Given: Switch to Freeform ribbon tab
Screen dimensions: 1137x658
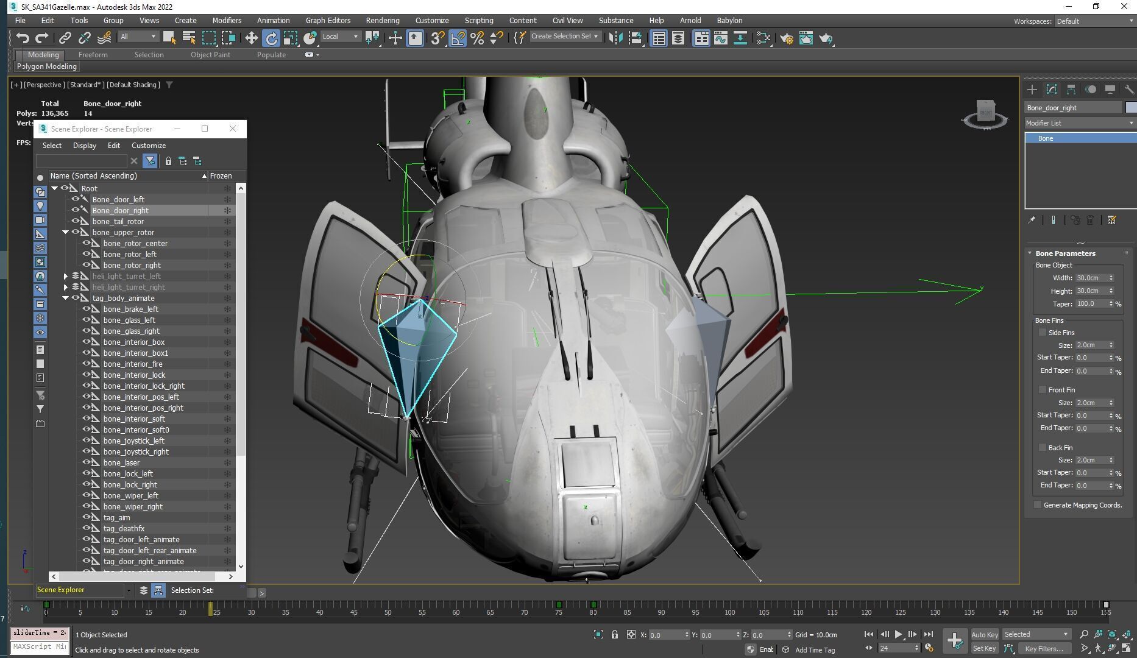Looking at the screenshot, I should click(x=93, y=55).
